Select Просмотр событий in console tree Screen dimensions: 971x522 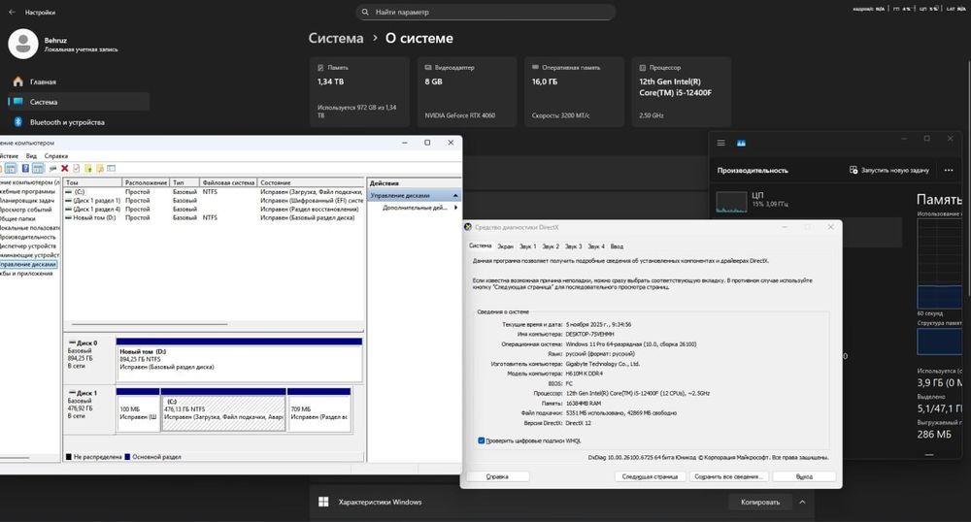click(25, 210)
